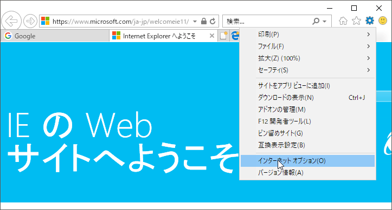Open the search provider dropdown arrow

click(325, 22)
